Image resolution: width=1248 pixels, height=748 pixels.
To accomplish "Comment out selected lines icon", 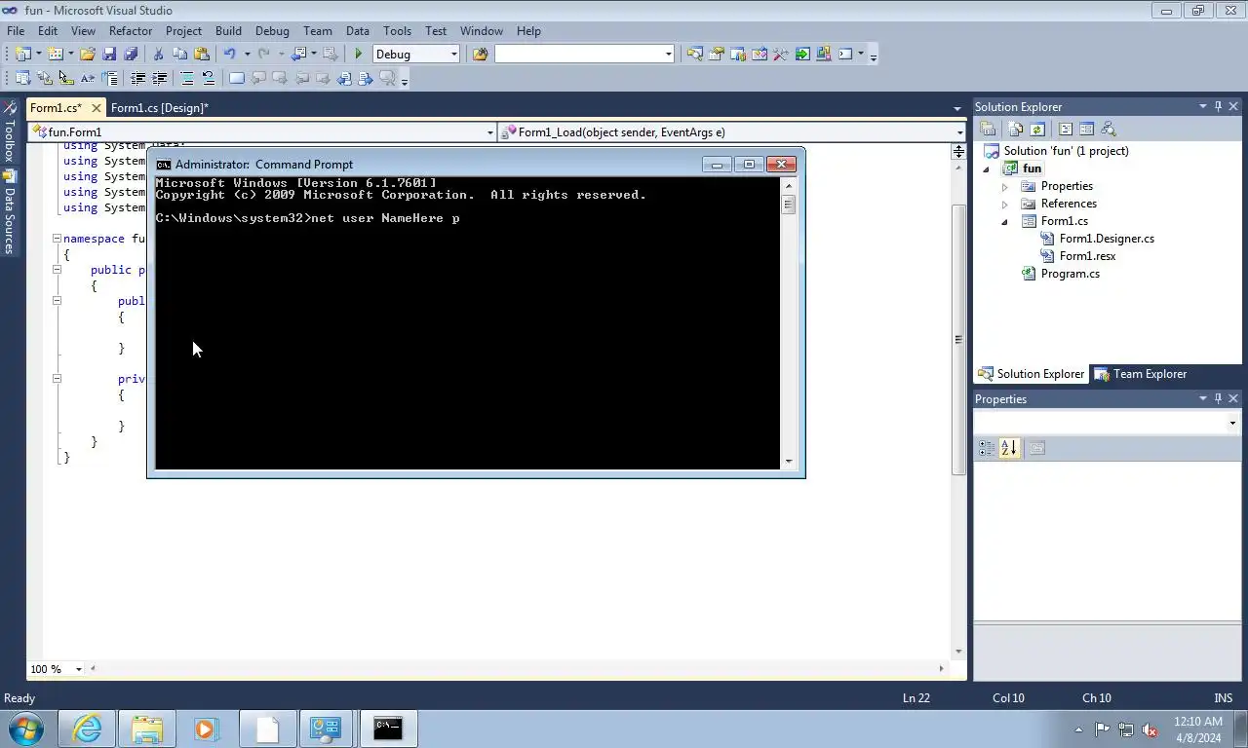I will pos(186,78).
